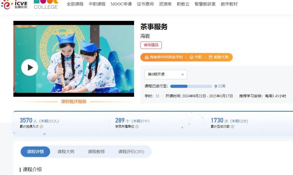Switch to the 课程教师 tab
Screen dimensions: 293x175
(x=96, y=152)
